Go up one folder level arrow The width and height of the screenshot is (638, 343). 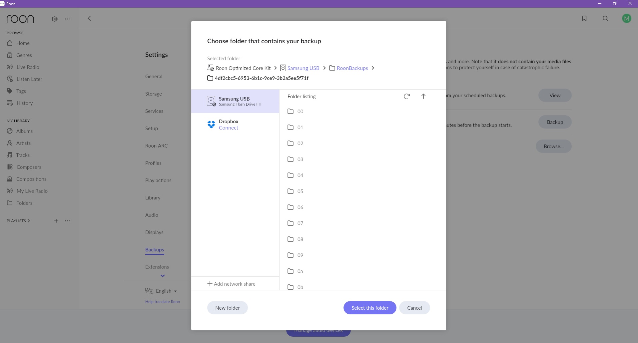click(x=423, y=96)
